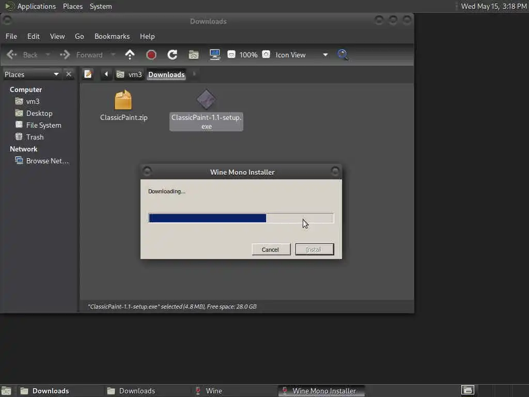The image size is (529, 397).
Task: Open the Icon View mode dropdown
Action: pyautogui.click(x=301, y=55)
